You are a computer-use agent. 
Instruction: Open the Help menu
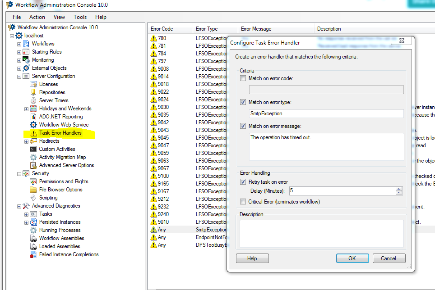[101, 17]
